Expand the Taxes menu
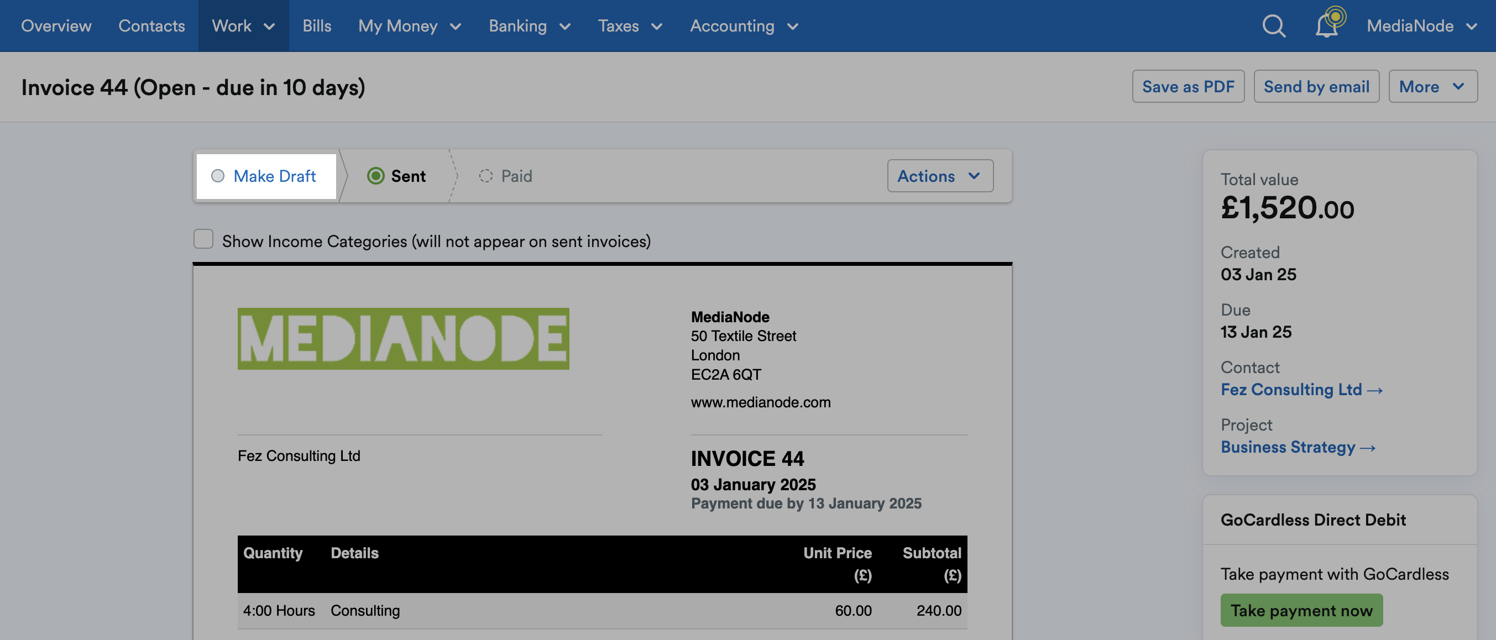This screenshot has height=640, width=1496. tap(630, 25)
